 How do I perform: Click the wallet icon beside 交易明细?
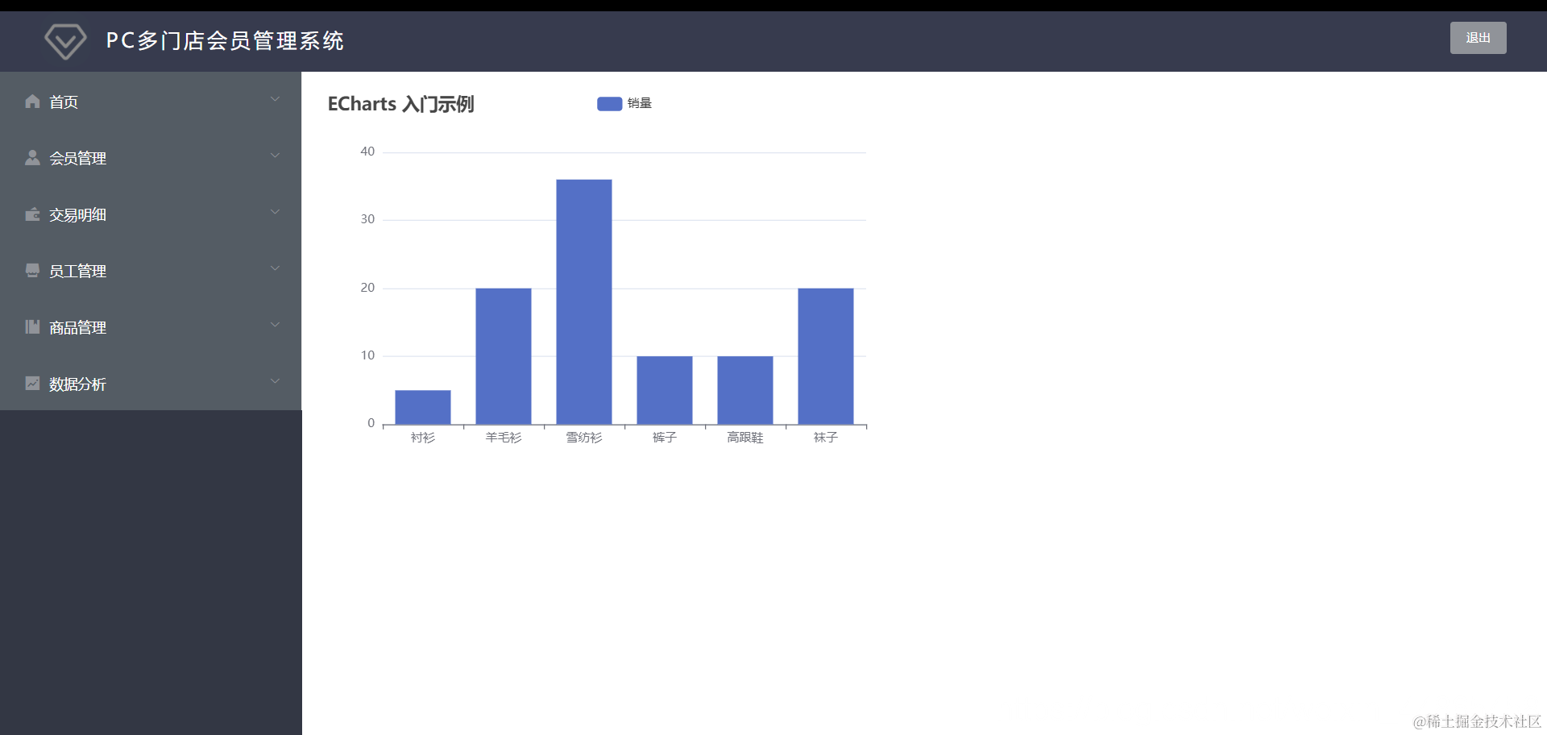[32, 214]
